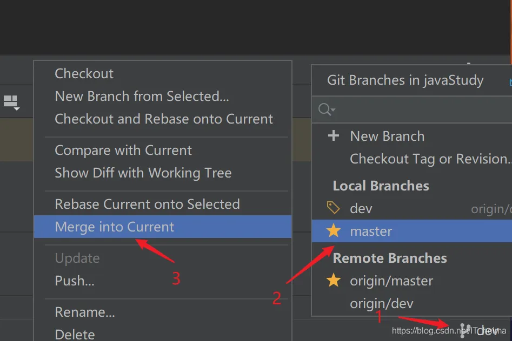Click the plus icon beside New Branch
The width and height of the screenshot is (512, 341).
point(334,136)
